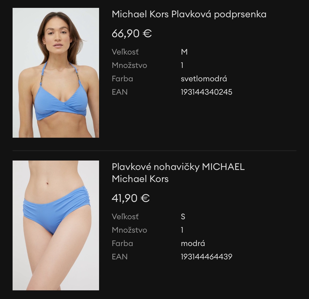
Task: Click quantity value 1 of bikini bottoms
Action: (x=182, y=230)
